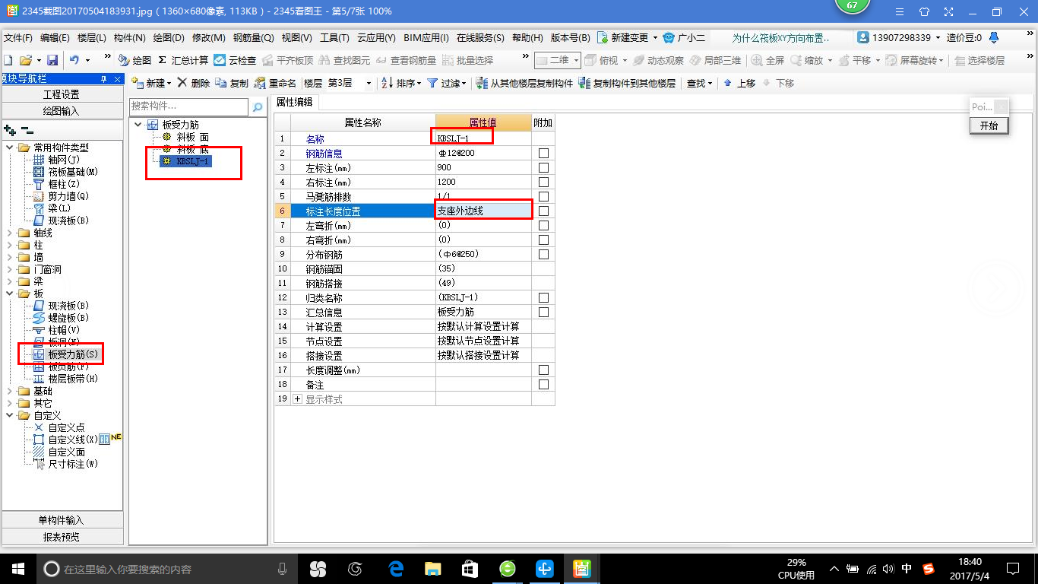Tick 附加 checkbox for 长度调整 row
Image resolution: width=1038 pixels, height=584 pixels.
(543, 370)
